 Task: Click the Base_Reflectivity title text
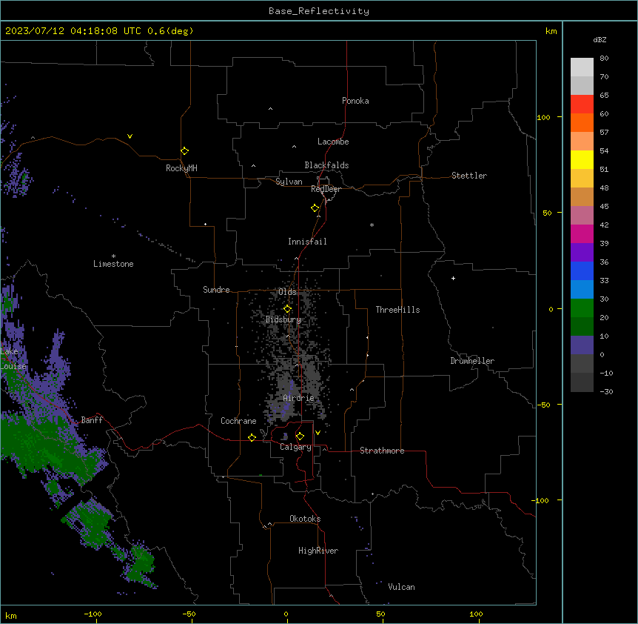[319, 11]
